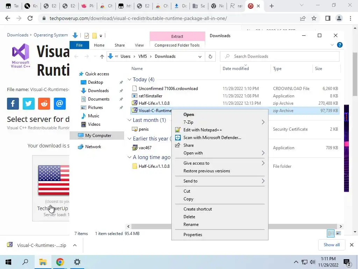Collapse the Earlier this year group
Screen dimensions: 358x269
pyautogui.click(x=129, y=139)
